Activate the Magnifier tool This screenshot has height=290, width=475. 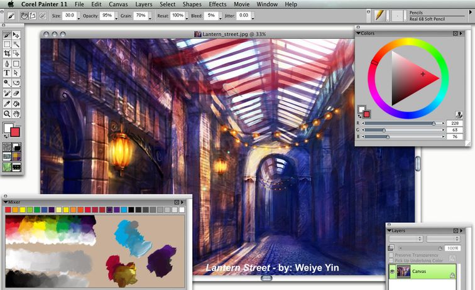point(7,114)
